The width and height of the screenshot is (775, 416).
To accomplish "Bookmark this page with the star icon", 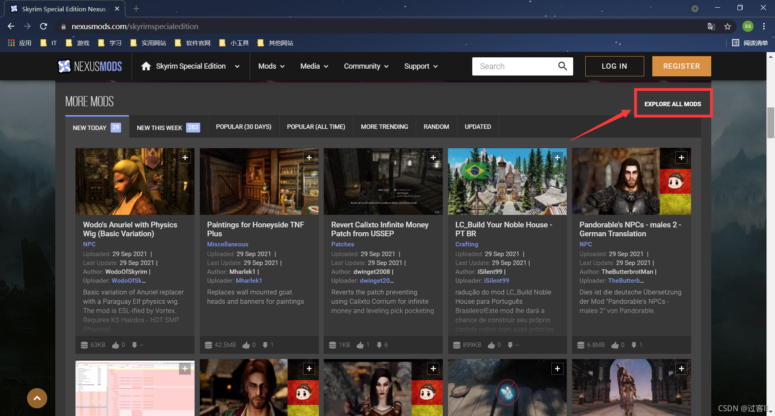I will 727,26.
